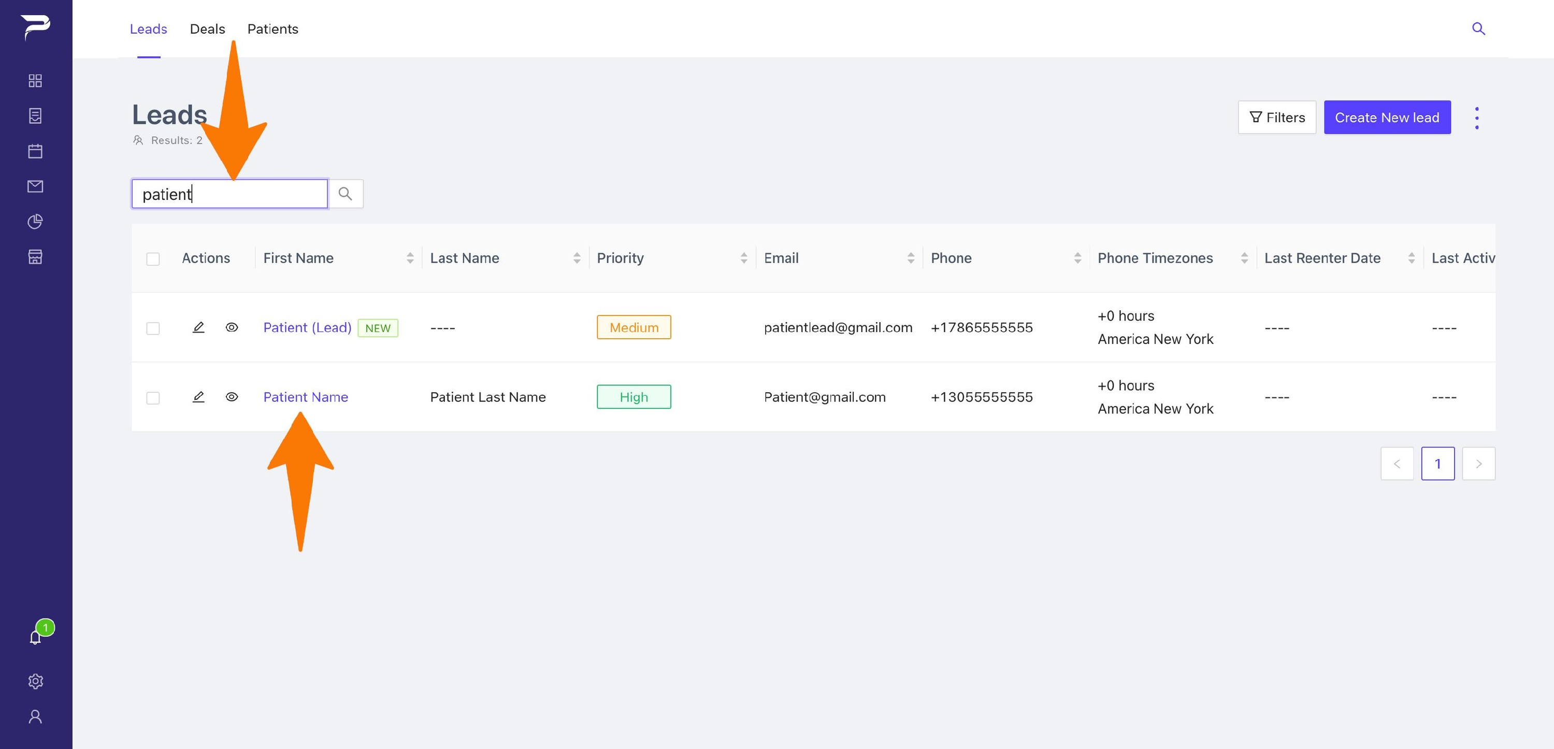The height and width of the screenshot is (749, 1554).
Task: Edit the Patient (Lead) row with pencil icon
Action: pos(198,327)
